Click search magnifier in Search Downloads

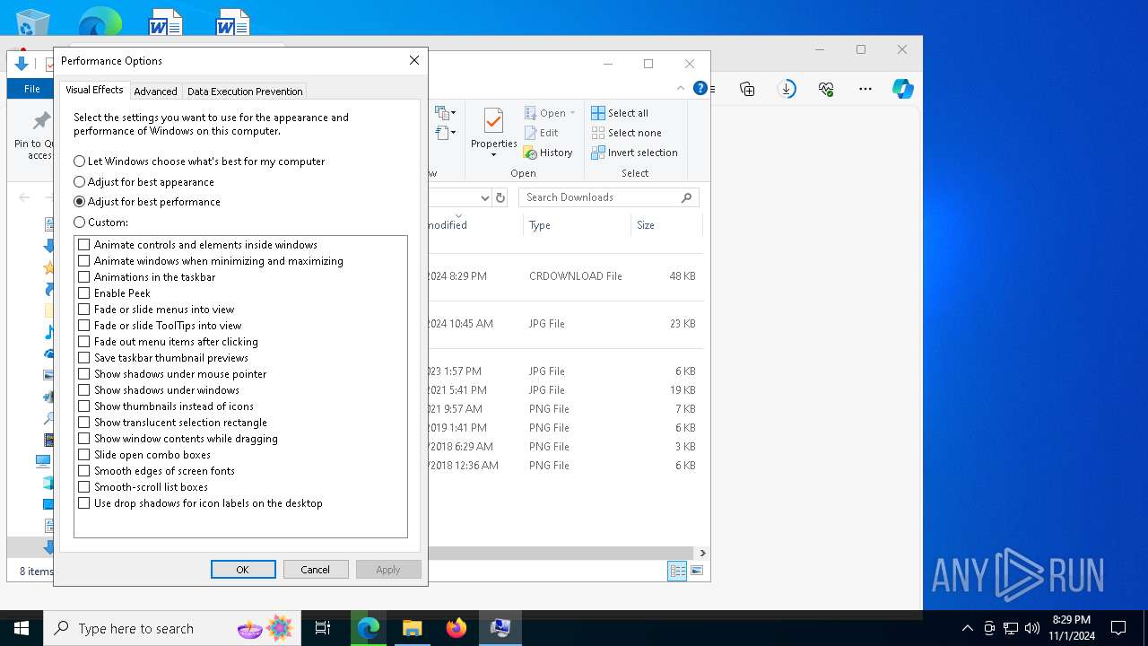click(x=687, y=197)
